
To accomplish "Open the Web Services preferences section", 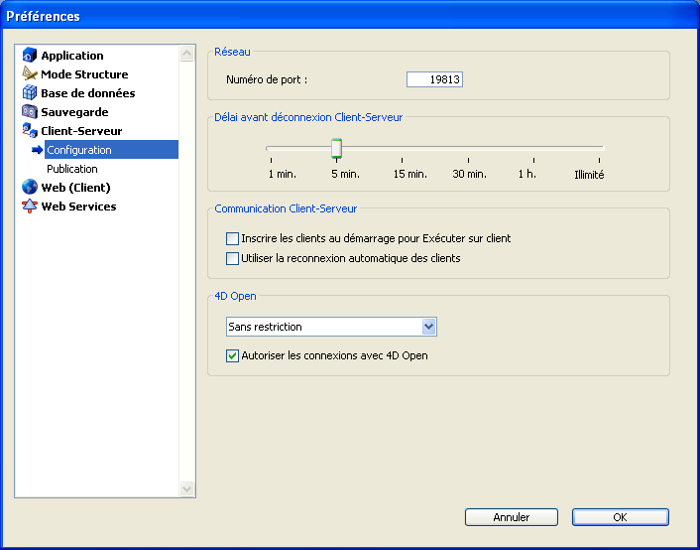I will 78,206.
